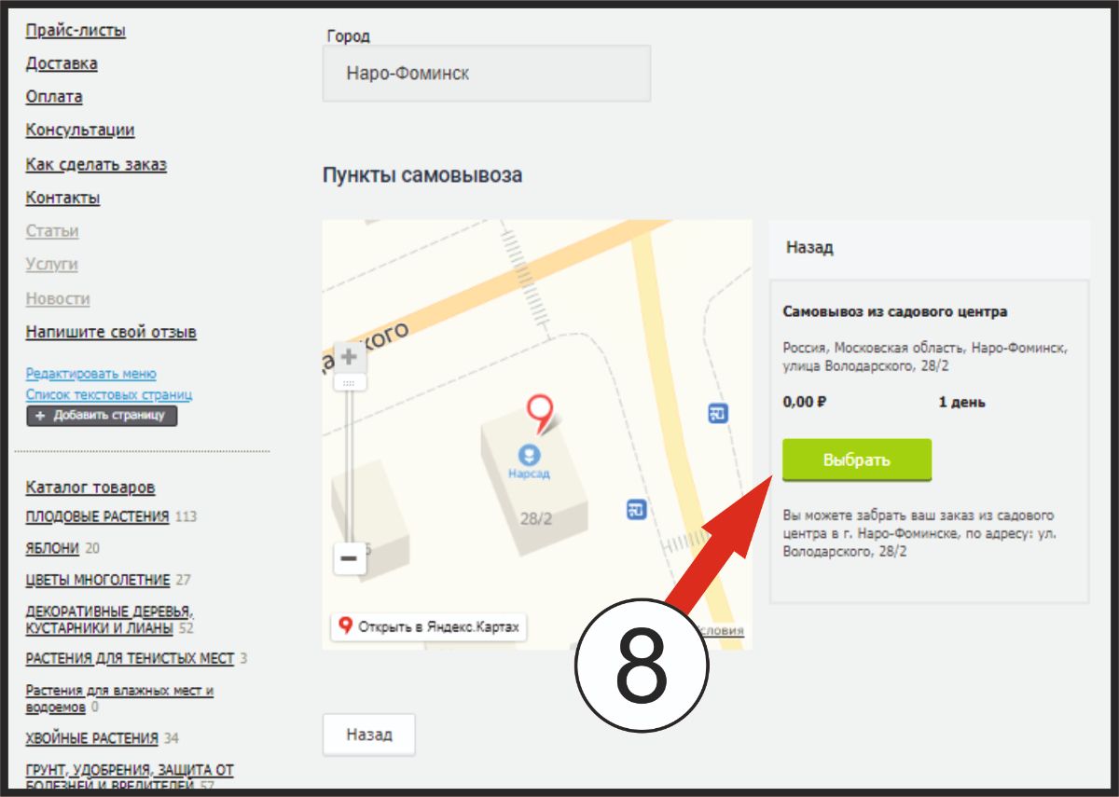Screen dimensions: 1119x797
Task: Open map in Яндекс.Картах
Action: (429, 626)
